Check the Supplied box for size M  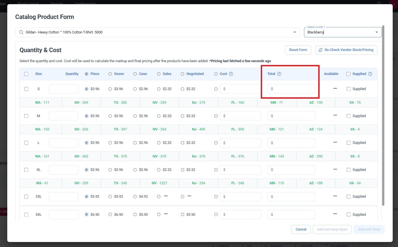click(x=349, y=116)
